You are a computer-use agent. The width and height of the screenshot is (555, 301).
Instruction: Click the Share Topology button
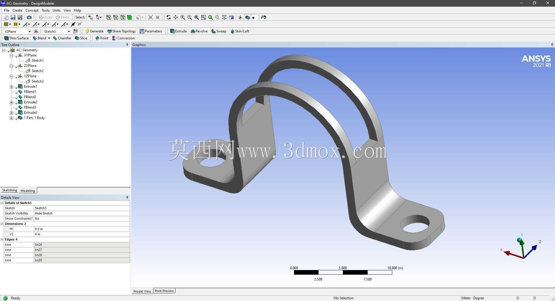coord(122,31)
